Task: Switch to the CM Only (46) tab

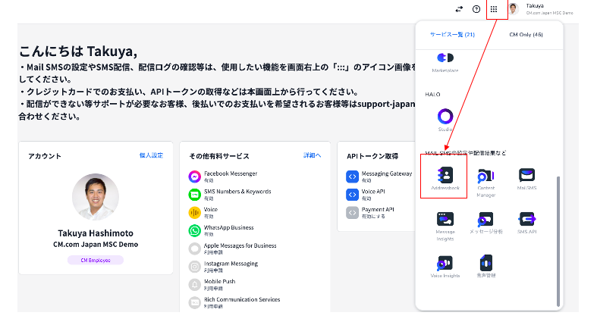Action: pyautogui.click(x=526, y=35)
